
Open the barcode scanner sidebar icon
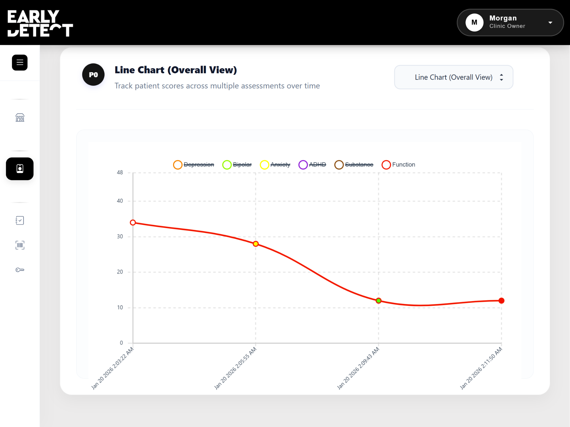20,245
